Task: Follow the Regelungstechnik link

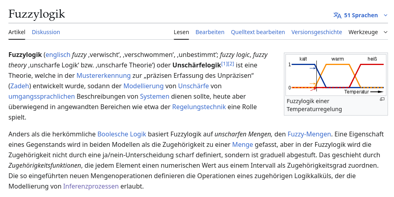Action: point(199,107)
